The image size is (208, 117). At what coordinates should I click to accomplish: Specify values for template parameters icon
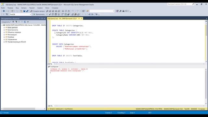(x=97, y=14)
